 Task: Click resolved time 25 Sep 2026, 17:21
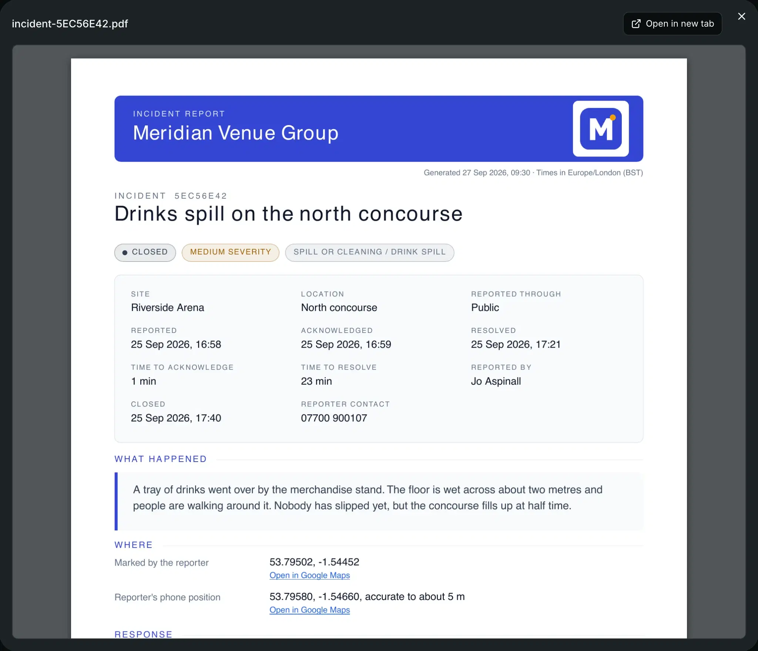click(516, 344)
